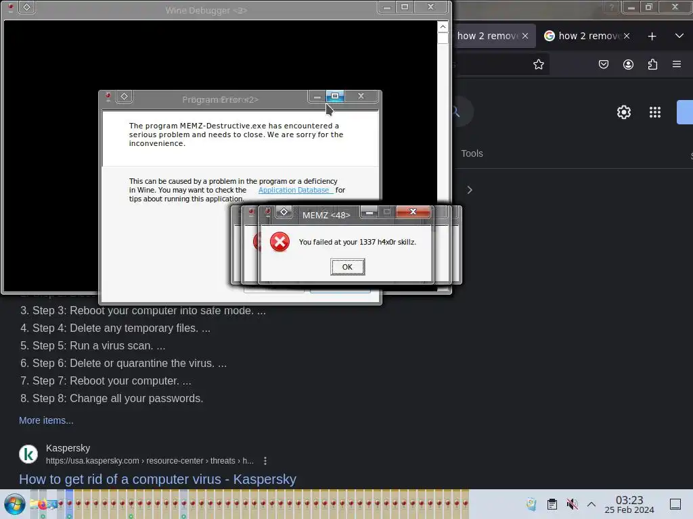Open the Start menu orb on taskbar
This screenshot has width=693, height=519.
point(15,504)
